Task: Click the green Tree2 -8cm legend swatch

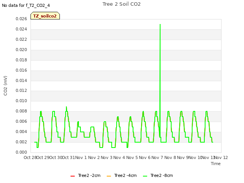Action: coord(145,176)
